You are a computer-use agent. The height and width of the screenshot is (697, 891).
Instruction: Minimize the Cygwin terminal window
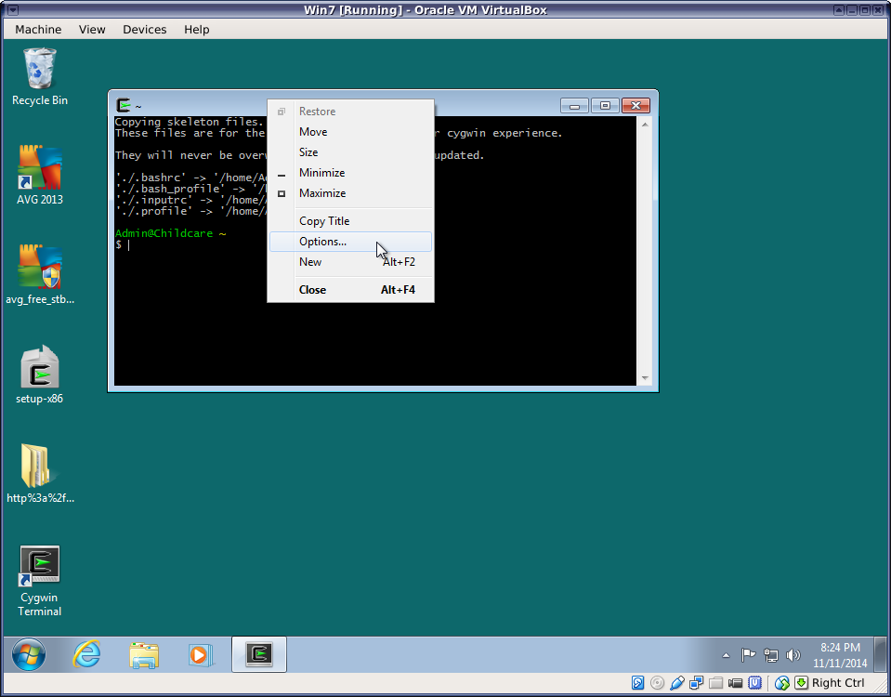[x=574, y=106]
